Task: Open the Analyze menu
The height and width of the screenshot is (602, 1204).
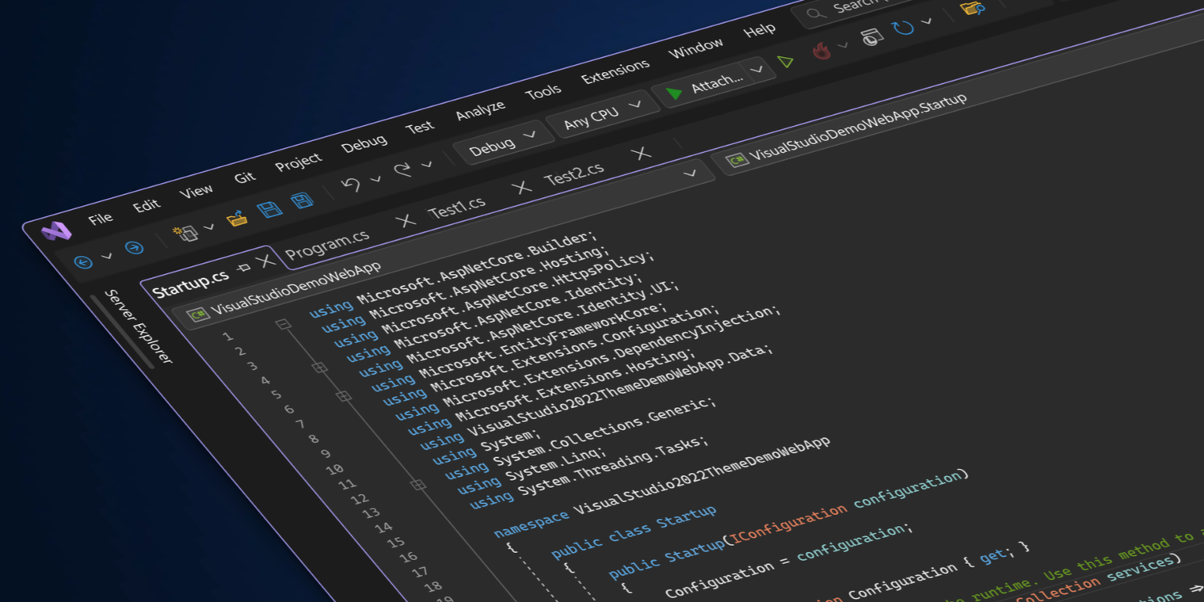Action: click(x=480, y=110)
